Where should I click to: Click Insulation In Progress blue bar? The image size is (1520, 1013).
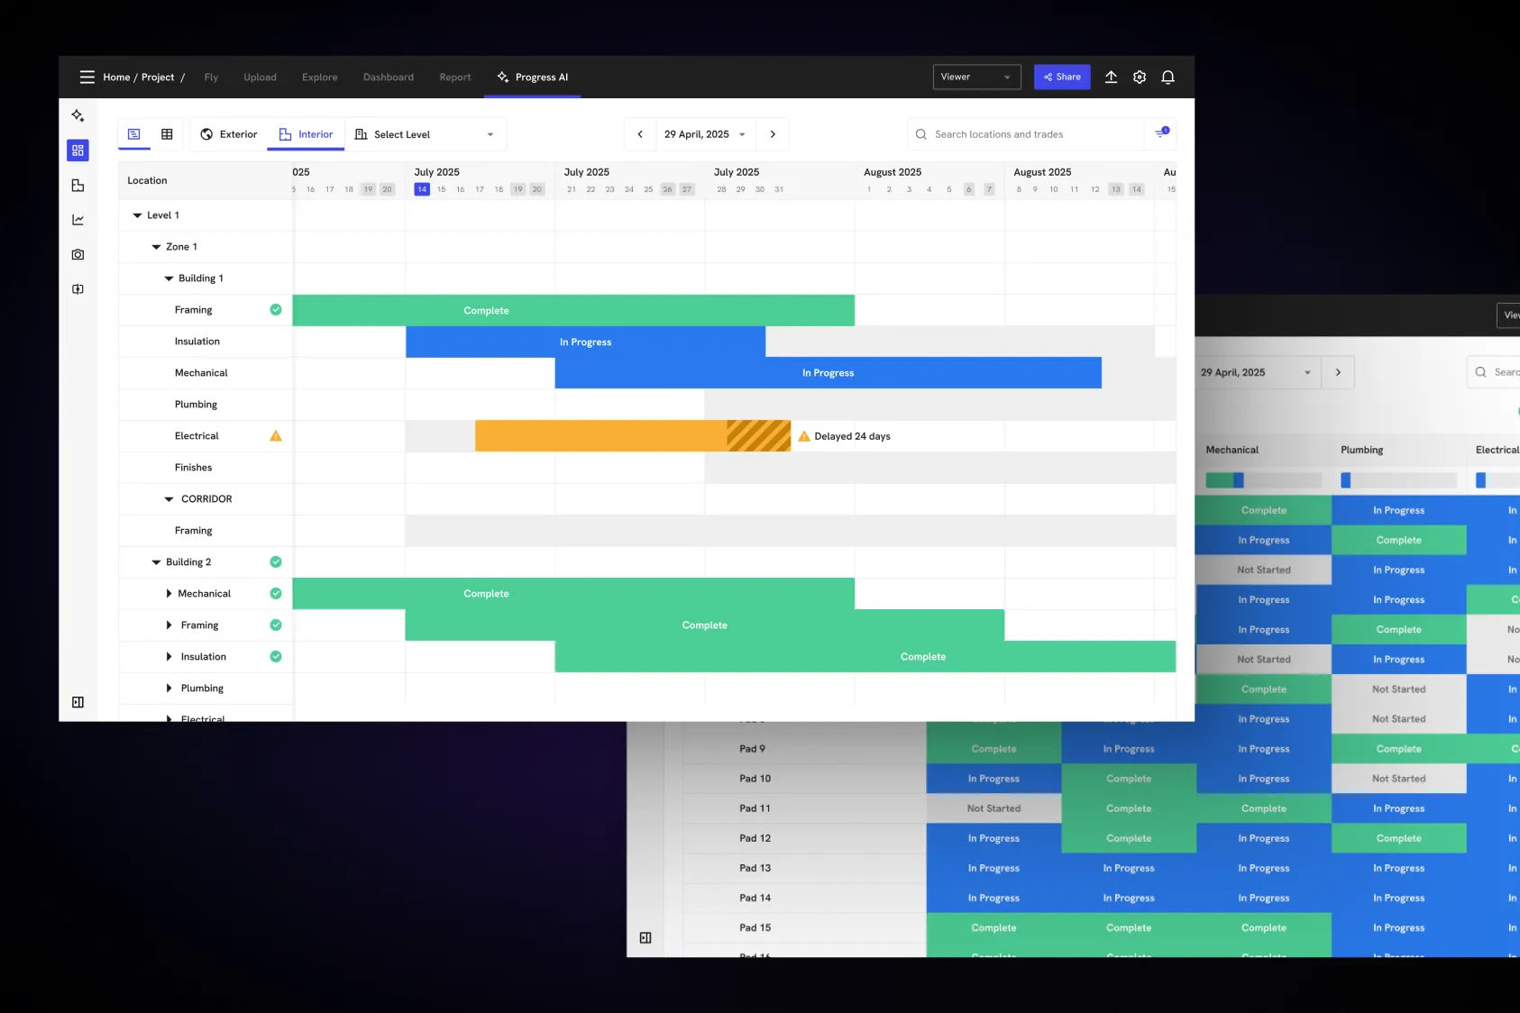pyautogui.click(x=586, y=342)
